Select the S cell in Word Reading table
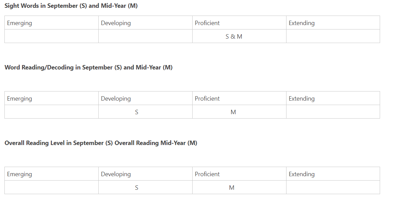Viewport: 396px width, 206px height. (145, 112)
